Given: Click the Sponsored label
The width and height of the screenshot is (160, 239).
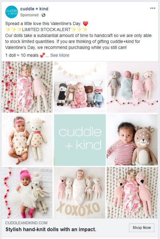Looking at the screenshot, I should (29, 15).
